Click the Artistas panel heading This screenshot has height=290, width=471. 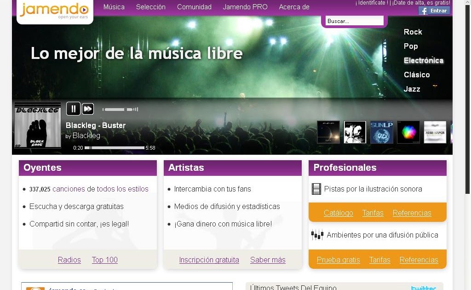pos(232,168)
